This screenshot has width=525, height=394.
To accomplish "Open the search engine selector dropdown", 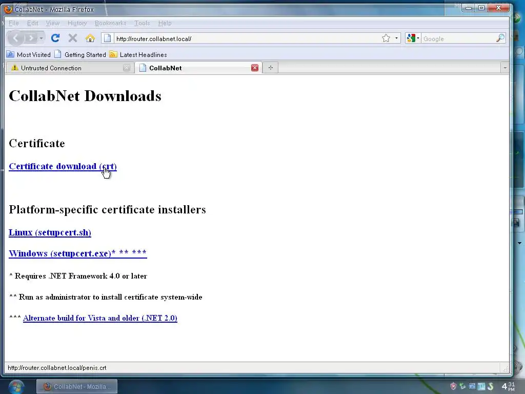I will pyautogui.click(x=413, y=38).
